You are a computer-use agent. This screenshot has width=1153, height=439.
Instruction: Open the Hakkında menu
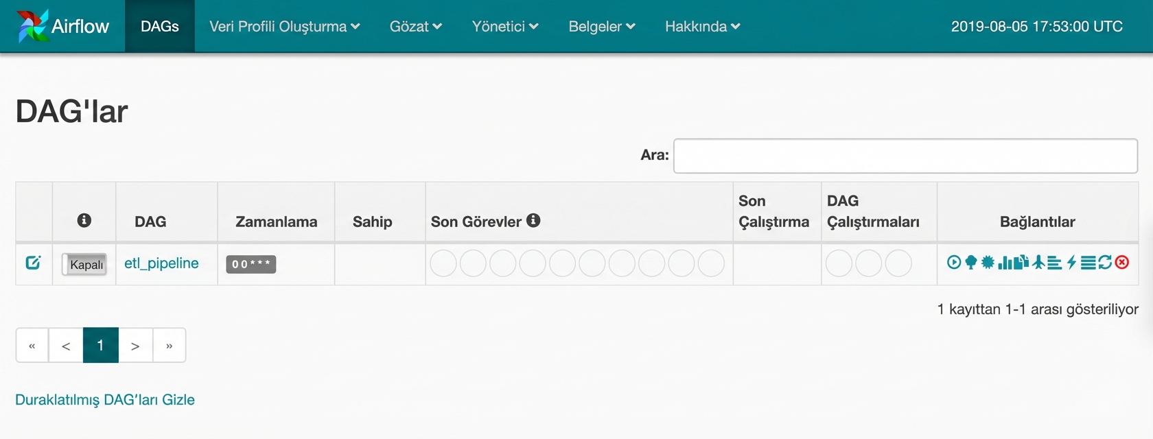[x=702, y=26]
